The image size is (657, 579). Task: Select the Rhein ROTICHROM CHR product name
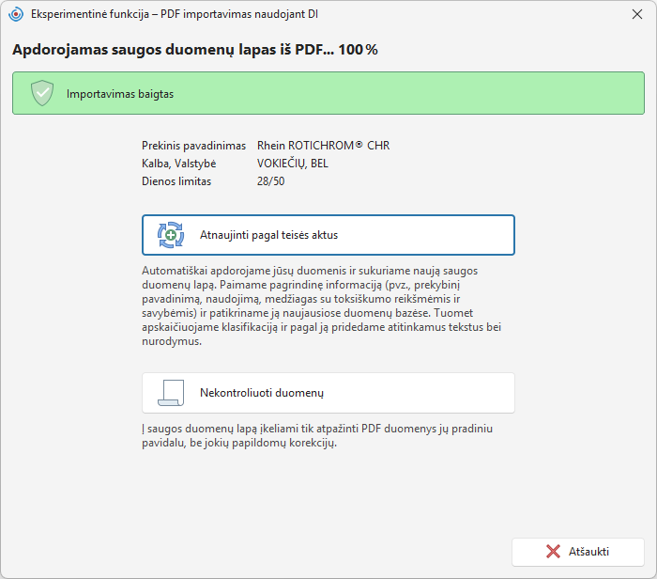[x=323, y=146]
